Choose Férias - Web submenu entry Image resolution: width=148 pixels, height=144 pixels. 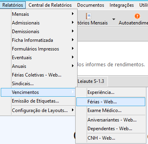[x=111, y=102]
